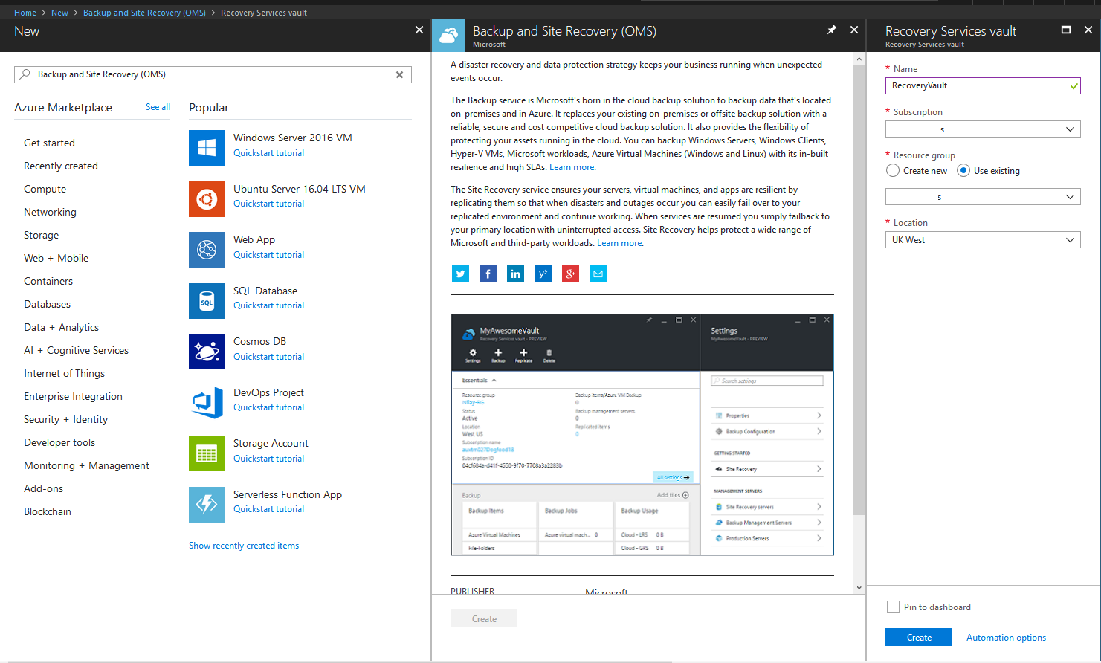Click the Backup and Site Recovery cloud icon

pyautogui.click(x=448, y=35)
